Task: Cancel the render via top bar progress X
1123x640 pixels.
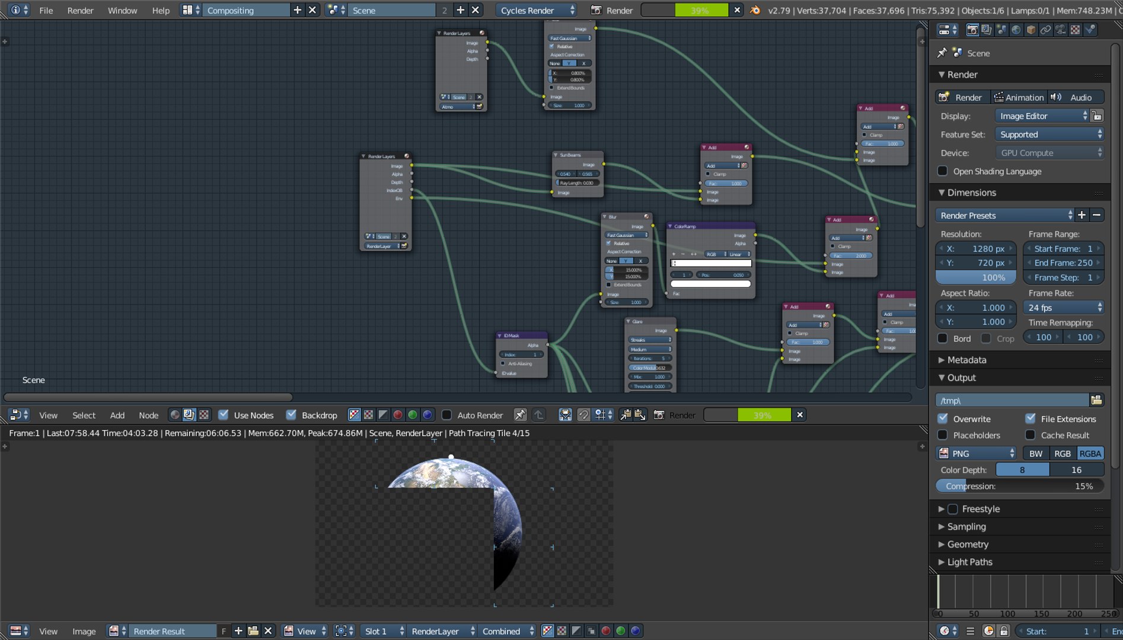Action: pyautogui.click(x=737, y=10)
